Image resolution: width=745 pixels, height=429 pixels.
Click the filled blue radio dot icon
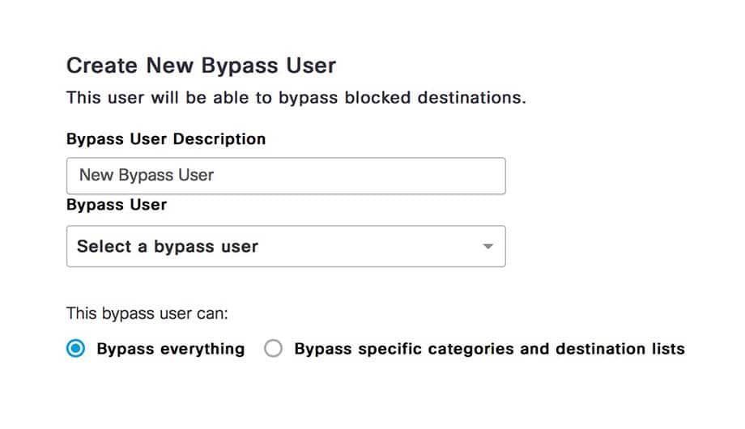tap(76, 349)
